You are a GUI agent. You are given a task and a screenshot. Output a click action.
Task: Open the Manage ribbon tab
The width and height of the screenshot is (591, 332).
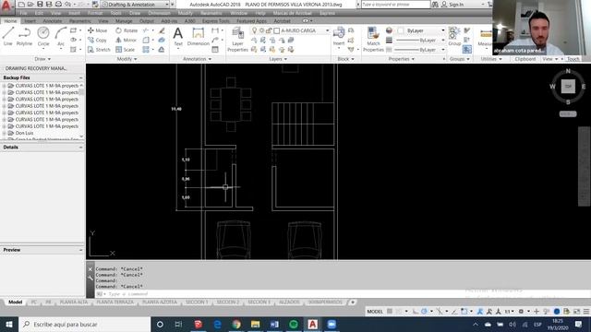tap(124, 21)
